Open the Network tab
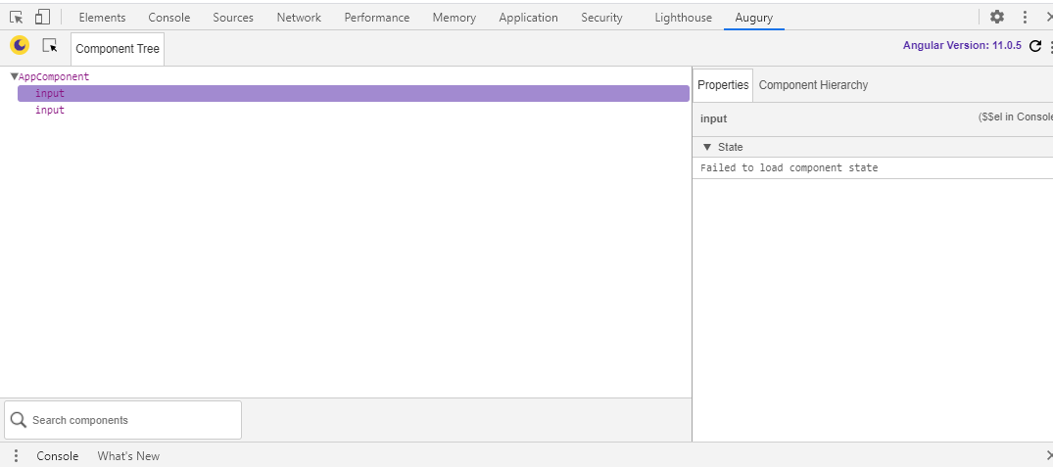1053x467 pixels. point(299,18)
